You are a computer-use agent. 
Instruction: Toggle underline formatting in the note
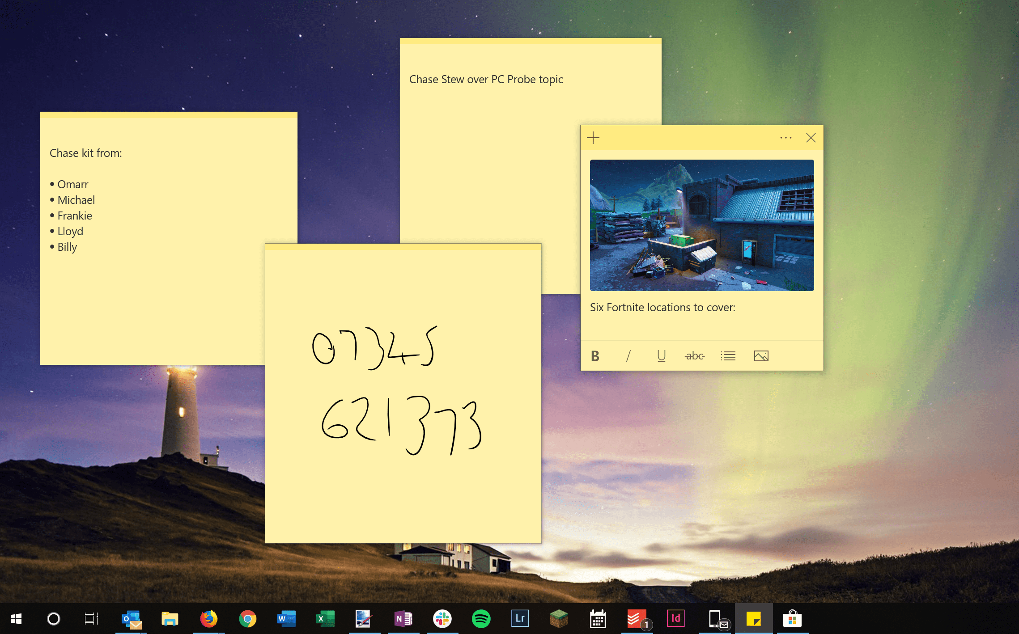click(661, 355)
